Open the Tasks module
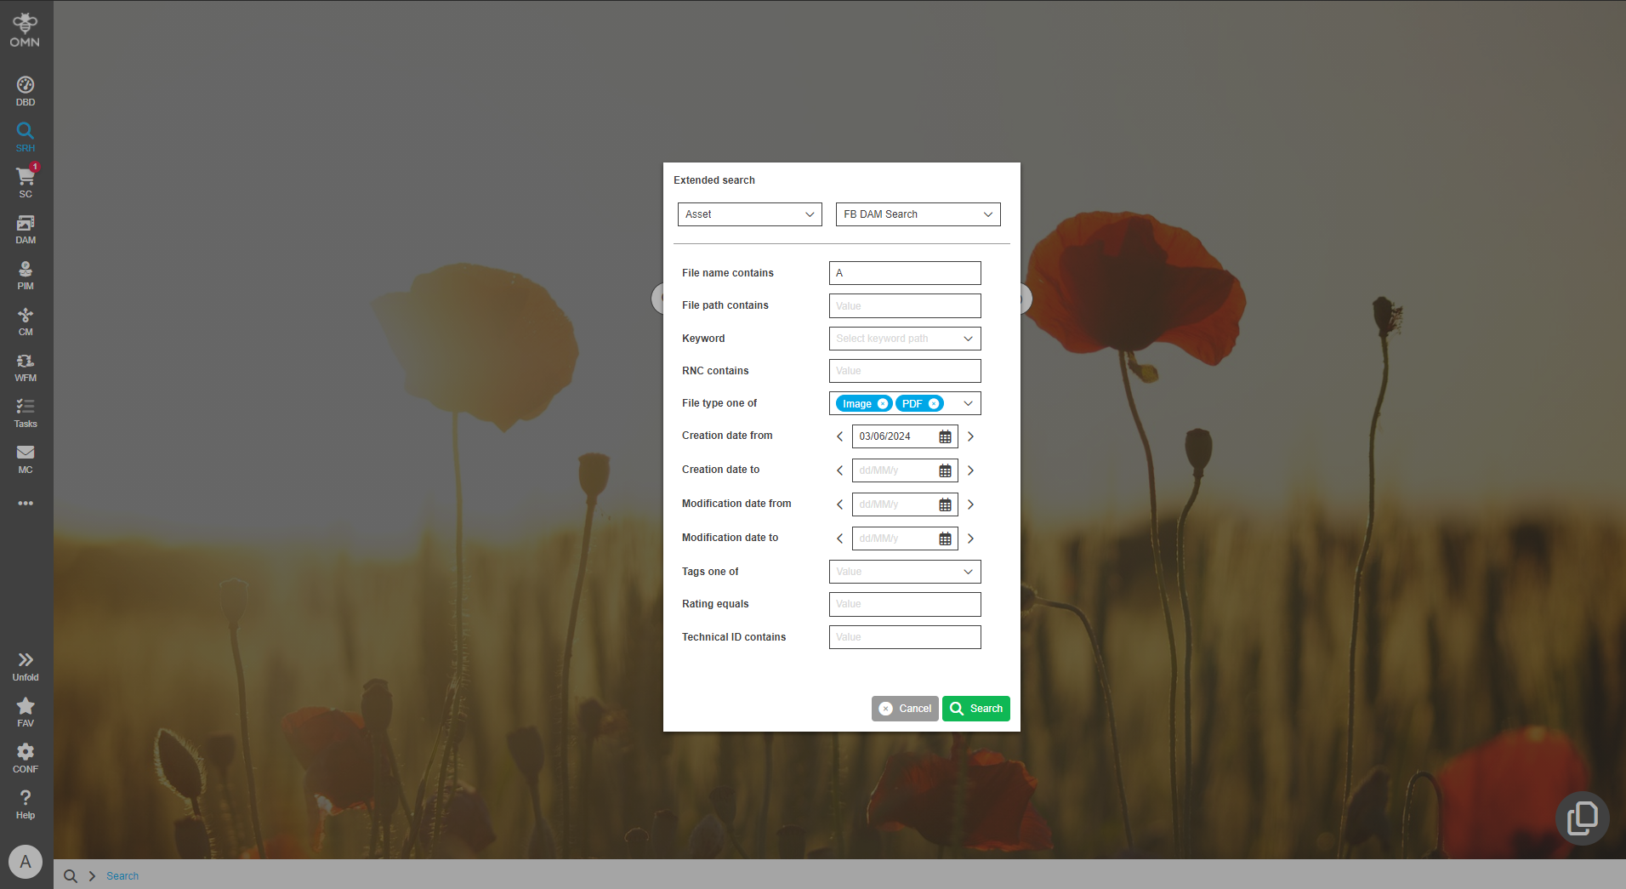 pyautogui.click(x=25, y=412)
